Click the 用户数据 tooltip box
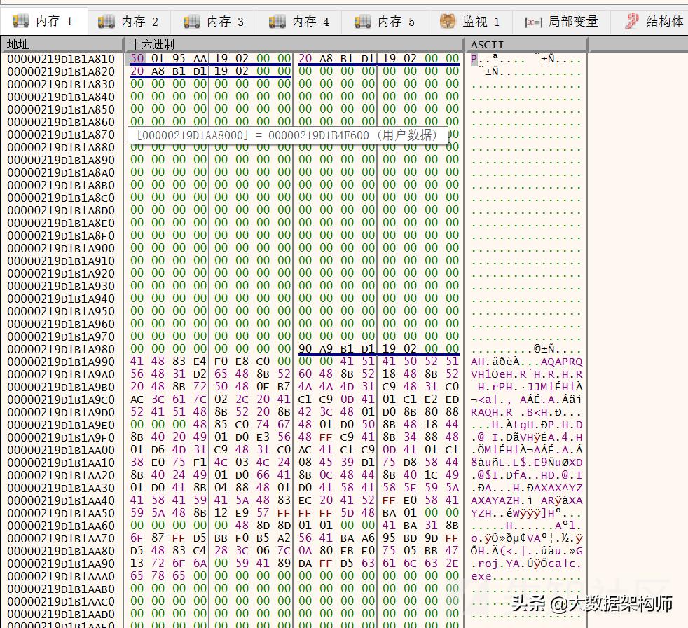The image size is (688, 628). click(x=289, y=135)
